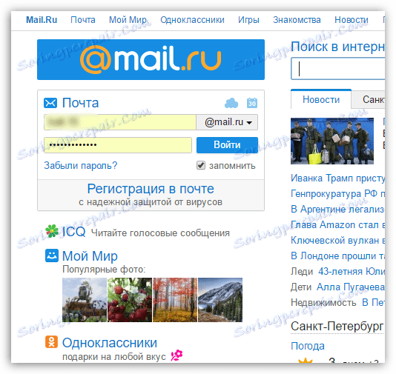
Task: Open the owl statue photo thumbnail
Action: coord(85,300)
